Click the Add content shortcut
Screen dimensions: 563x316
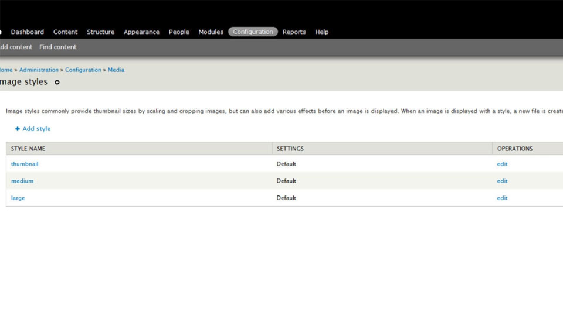point(16,47)
